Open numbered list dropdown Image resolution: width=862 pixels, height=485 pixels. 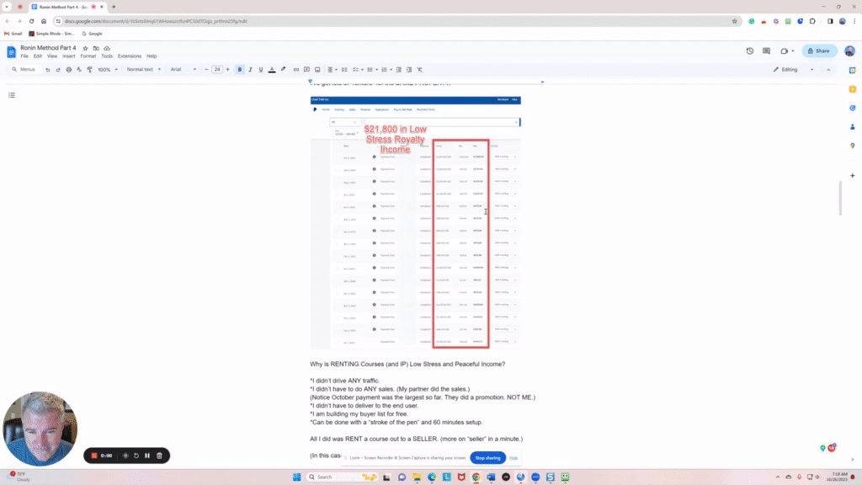pyautogui.click(x=386, y=70)
